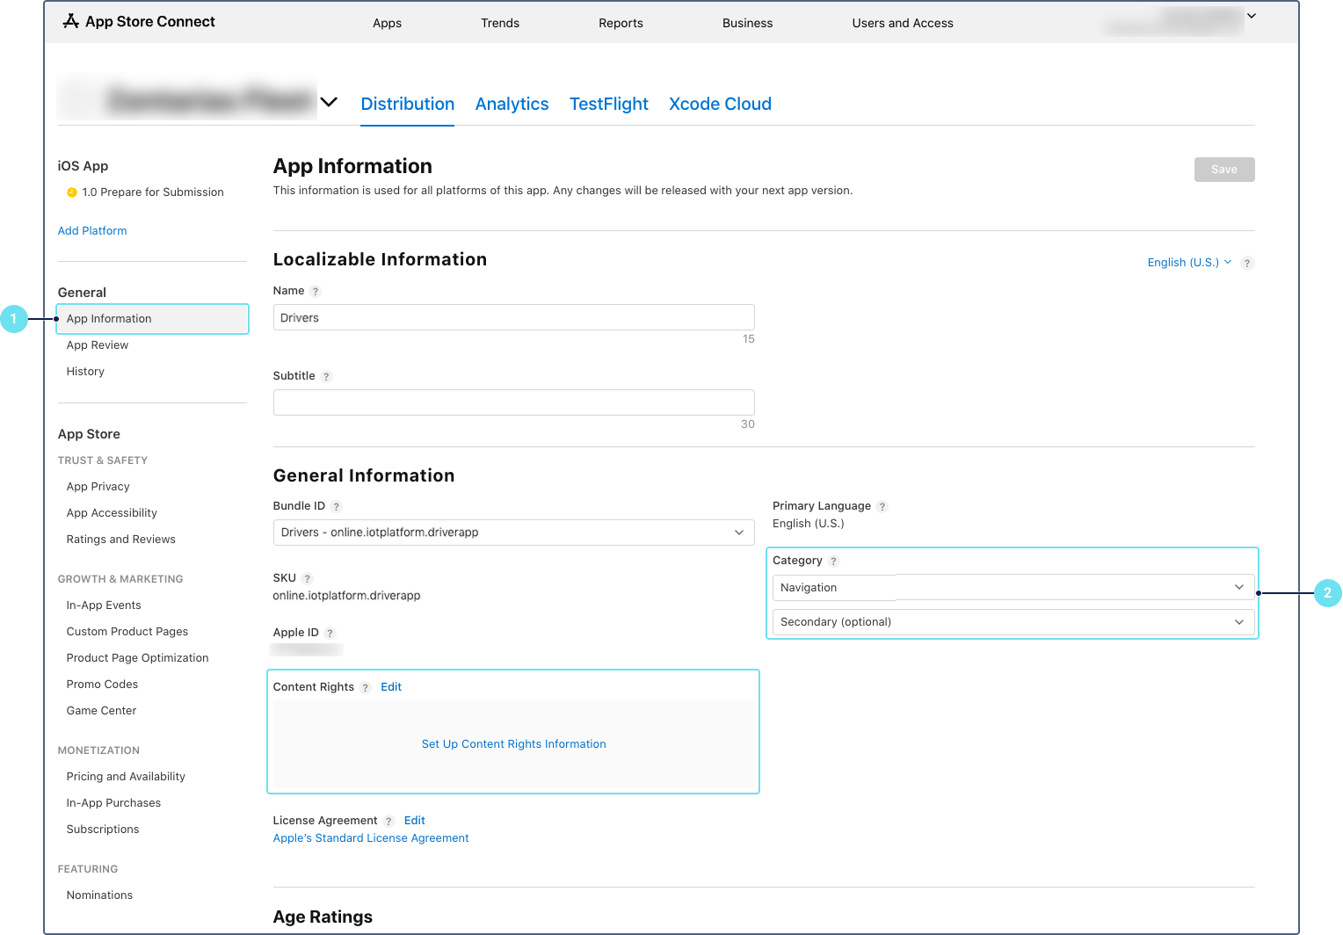
Task: Click the help icon beside Category
Action: (x=834, y=562)
